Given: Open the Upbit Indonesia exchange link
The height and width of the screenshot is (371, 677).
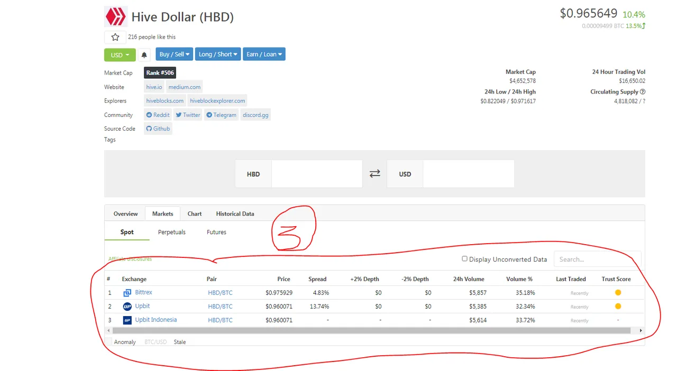Looking at the screenshot, I should 156,320.
